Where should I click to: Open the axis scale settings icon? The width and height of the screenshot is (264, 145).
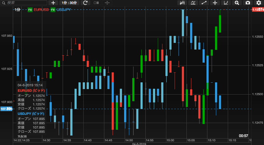click(x=226, y=3)
